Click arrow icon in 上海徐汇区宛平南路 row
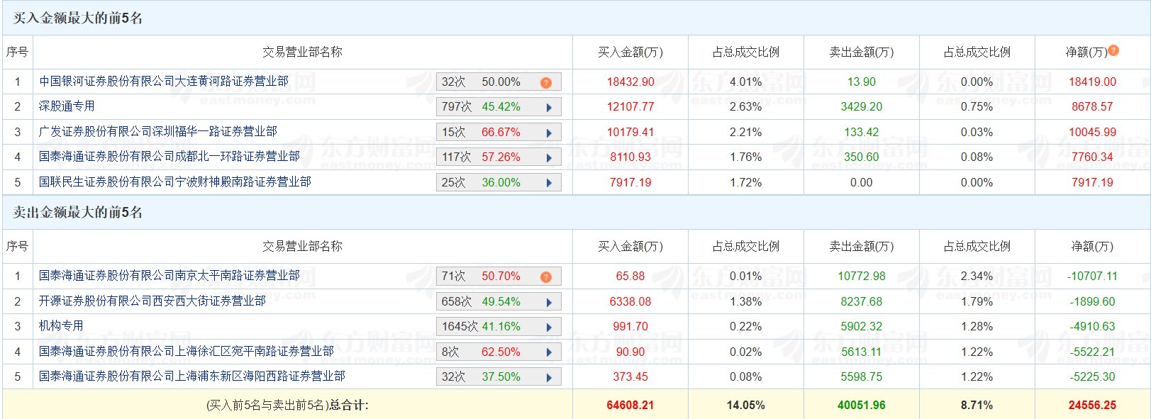The width and height of the screenshot is (1151, 419). coord(549,352)
